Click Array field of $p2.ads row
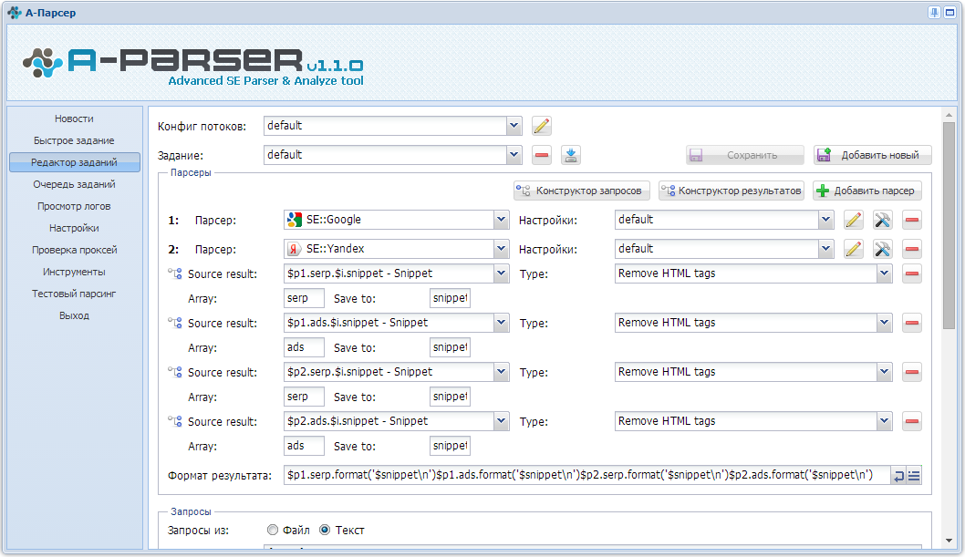 pyautogui.click(x=304, y=446)
